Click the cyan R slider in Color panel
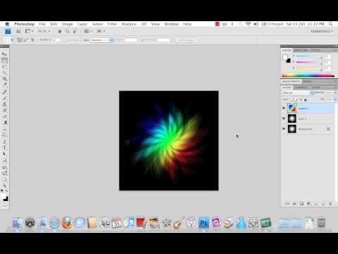This screenshot has height=254, width=338. pos(308,56)
